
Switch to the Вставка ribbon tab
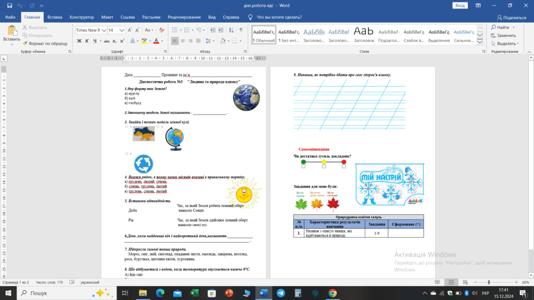(x=55, y=17)
